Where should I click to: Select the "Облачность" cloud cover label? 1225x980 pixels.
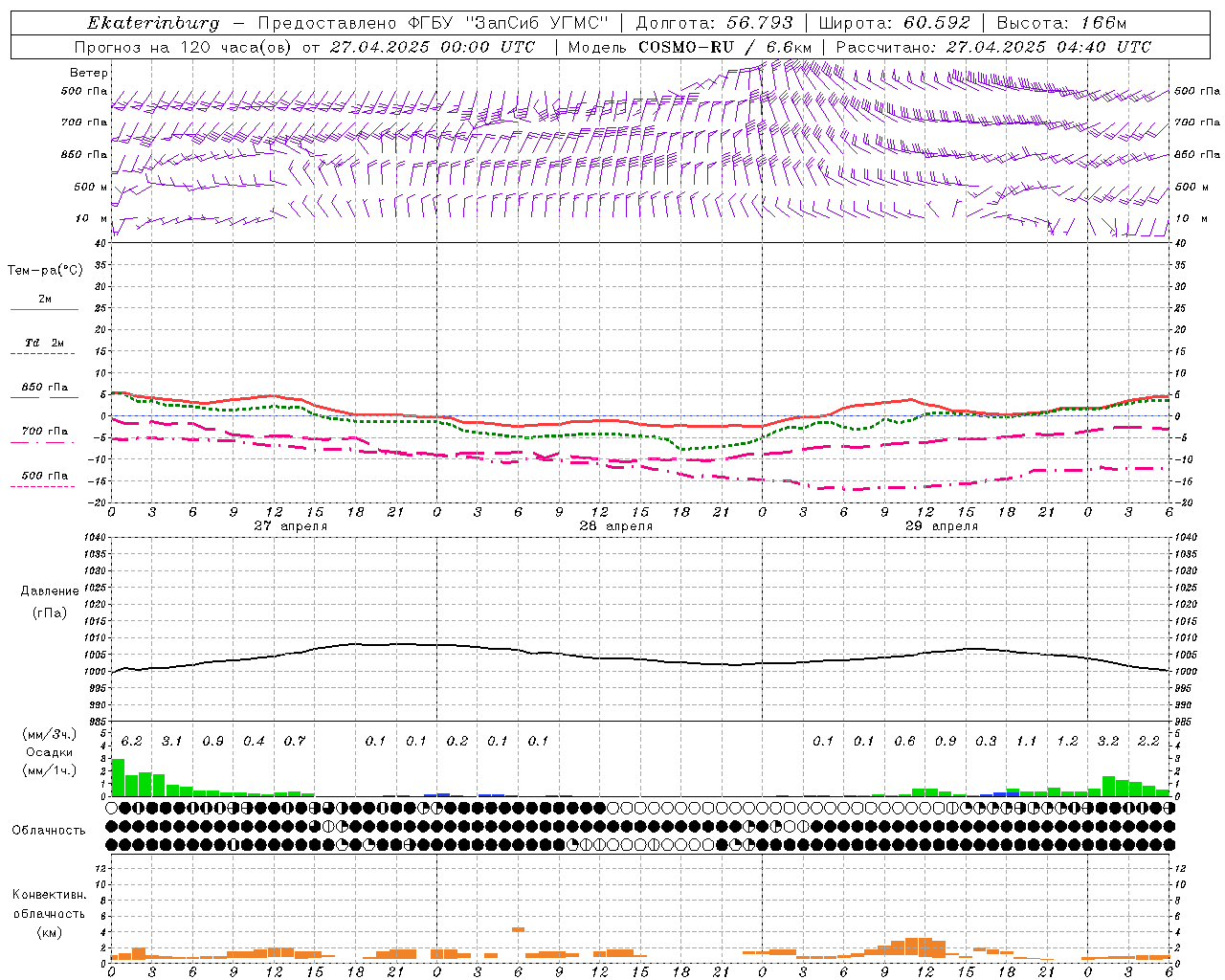click(x=49, y=830)
